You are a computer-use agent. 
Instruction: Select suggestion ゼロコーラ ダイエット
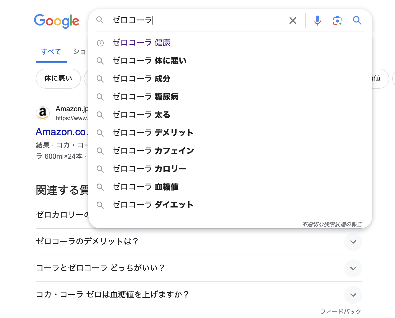pos(230,205)
